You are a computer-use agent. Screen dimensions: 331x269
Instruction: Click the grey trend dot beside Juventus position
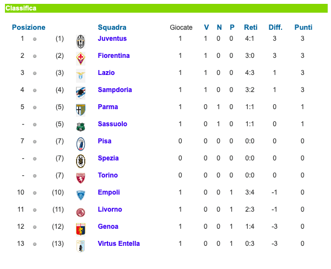coord(35,39)
